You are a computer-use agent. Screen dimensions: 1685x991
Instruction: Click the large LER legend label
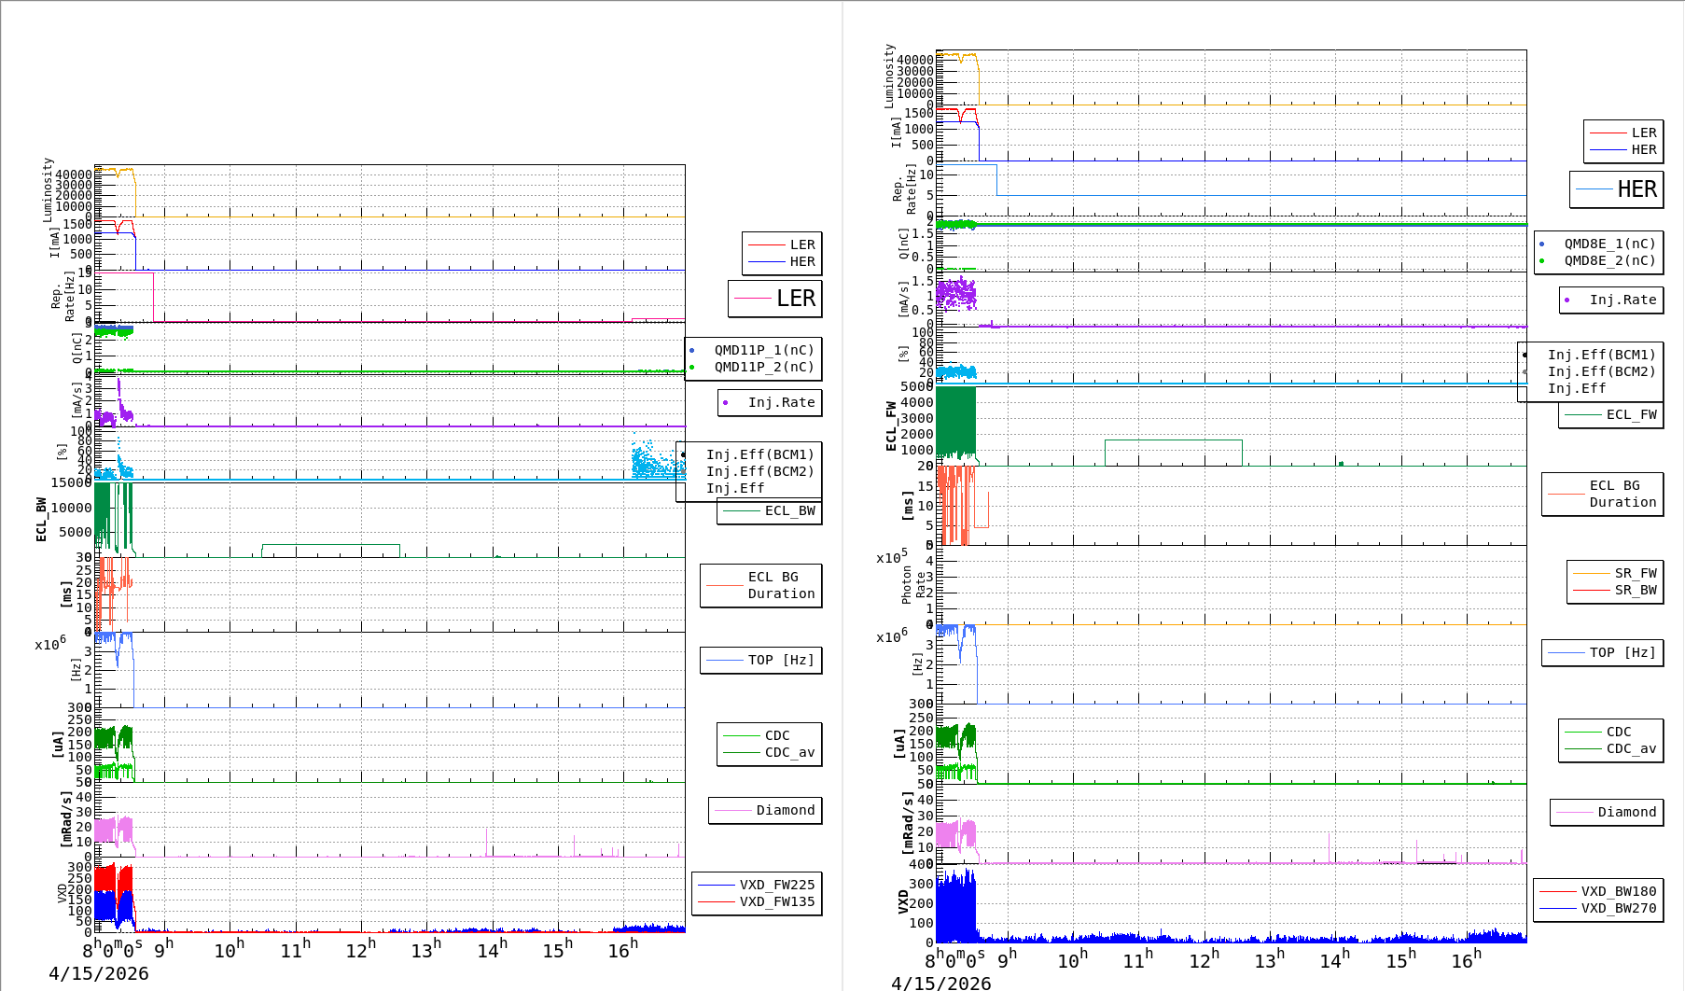click(795, 299)
